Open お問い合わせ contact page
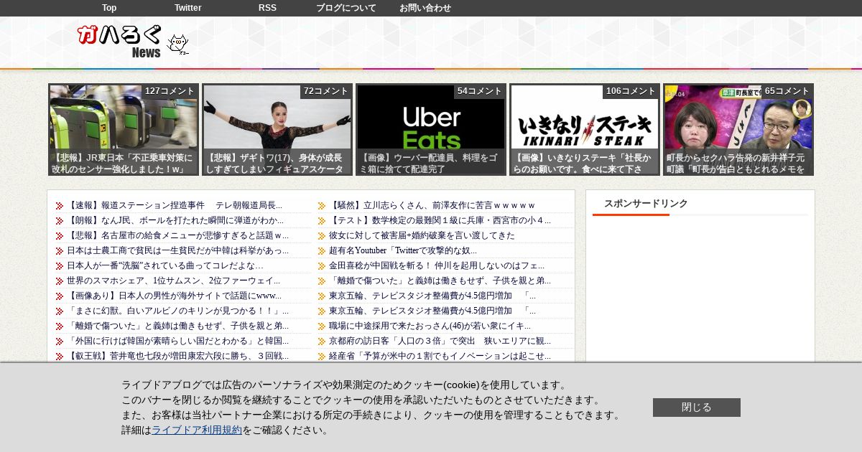Image resolution: width=862 pixels, height=452 pixels. [425, 8]
